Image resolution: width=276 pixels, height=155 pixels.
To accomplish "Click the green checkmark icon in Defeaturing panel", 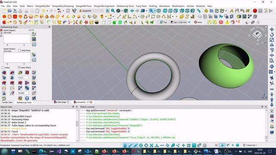I will [4, 98].
